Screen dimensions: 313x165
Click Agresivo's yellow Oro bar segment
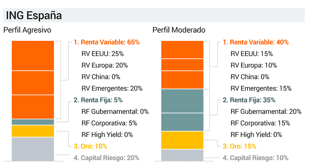[33, 131]
